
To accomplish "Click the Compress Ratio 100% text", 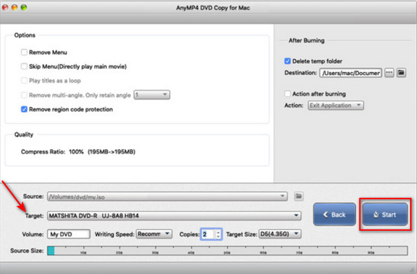I will (x=52, y=152).
